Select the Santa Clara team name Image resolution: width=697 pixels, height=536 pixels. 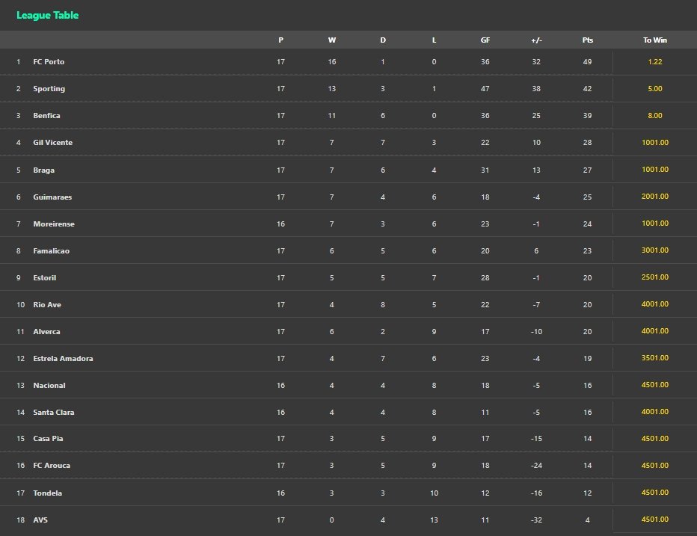[54, 413]
